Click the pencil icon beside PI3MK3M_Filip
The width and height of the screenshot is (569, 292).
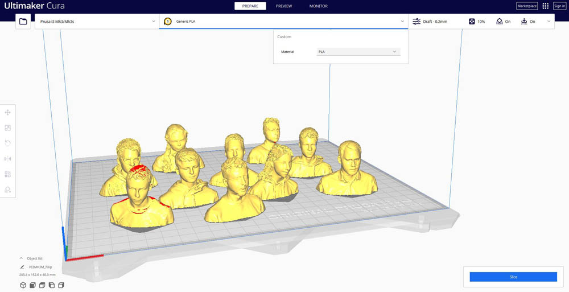(x=22, y=267)
